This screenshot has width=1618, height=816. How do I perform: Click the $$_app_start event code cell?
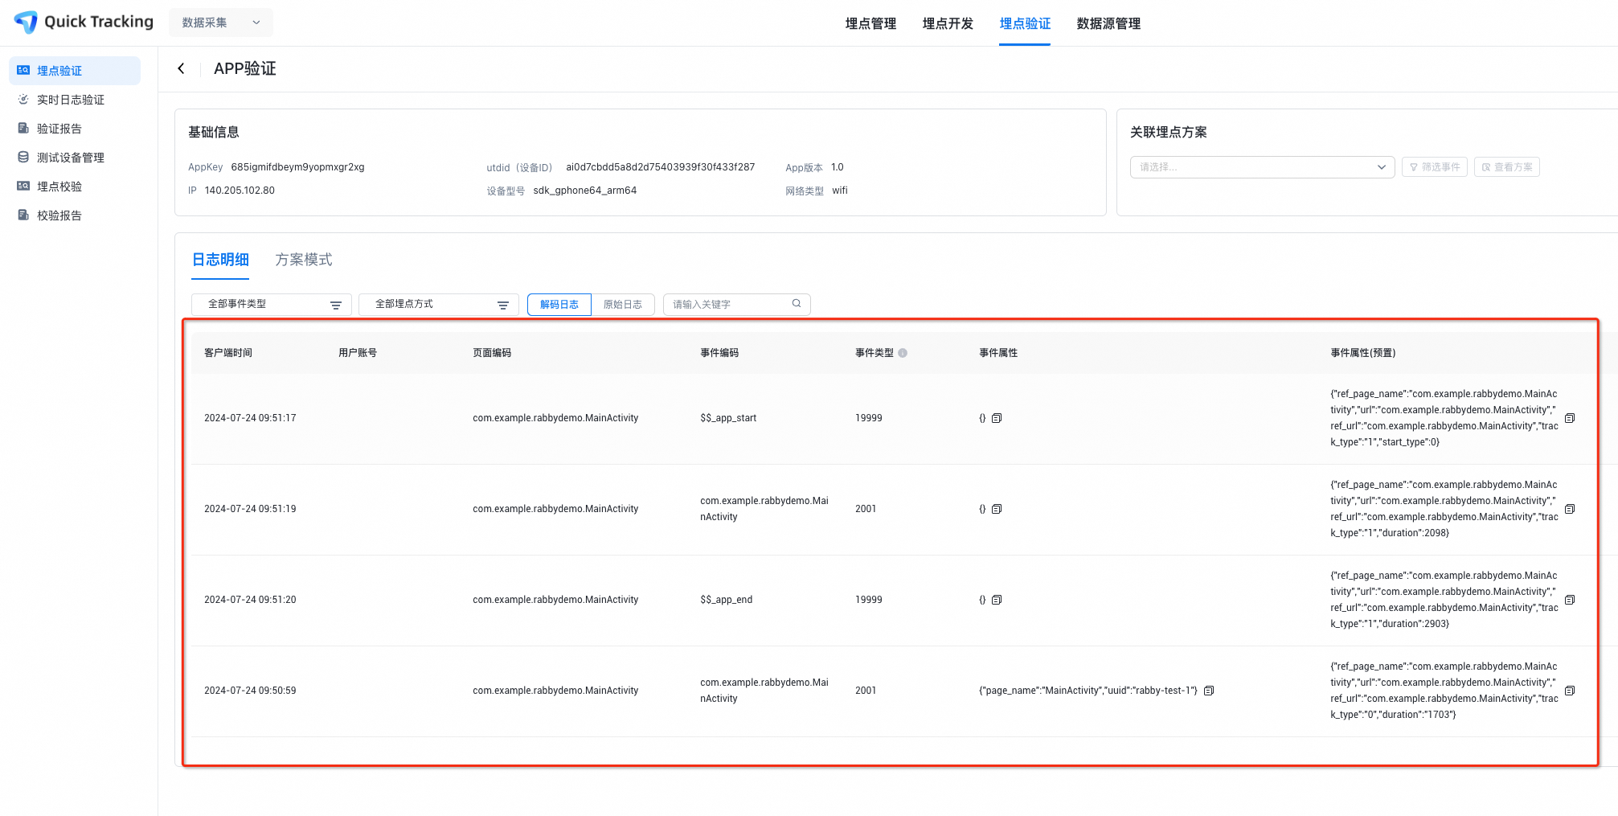(728, 418)
